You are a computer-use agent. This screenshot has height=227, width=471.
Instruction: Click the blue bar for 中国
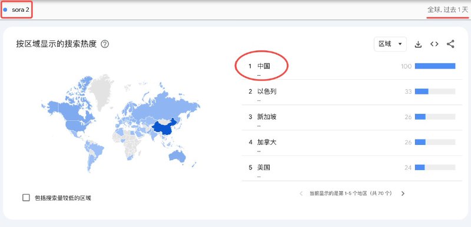tap(435, 66)
